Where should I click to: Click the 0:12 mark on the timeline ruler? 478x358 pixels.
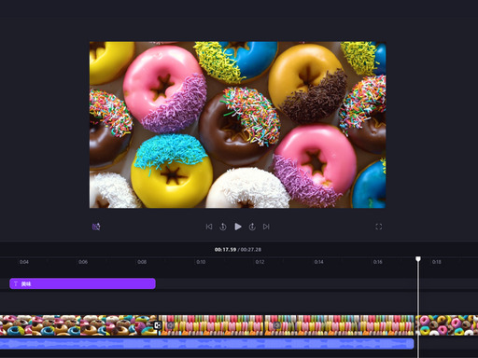[260, 262]
